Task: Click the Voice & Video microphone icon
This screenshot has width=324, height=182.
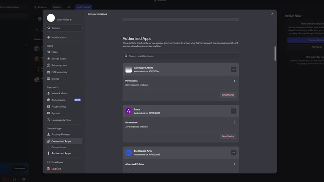Action: (49, 93)
